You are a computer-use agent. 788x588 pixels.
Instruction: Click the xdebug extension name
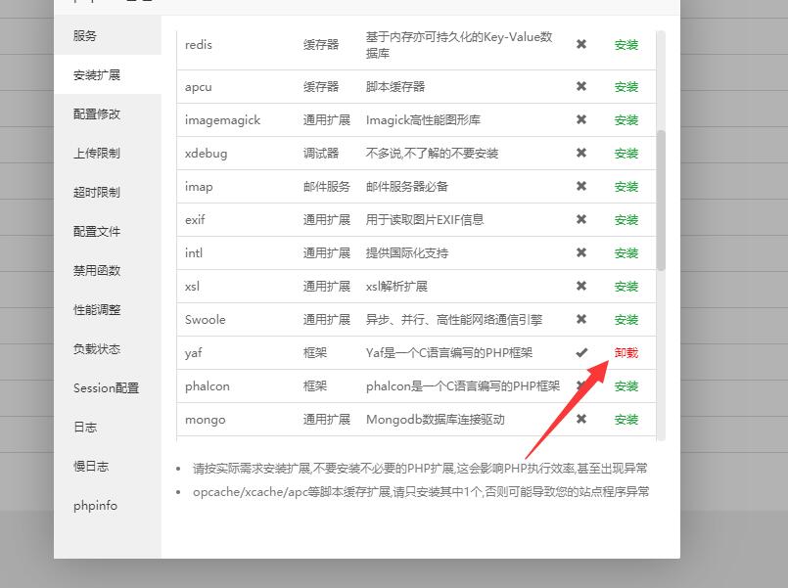click(206, 154)
